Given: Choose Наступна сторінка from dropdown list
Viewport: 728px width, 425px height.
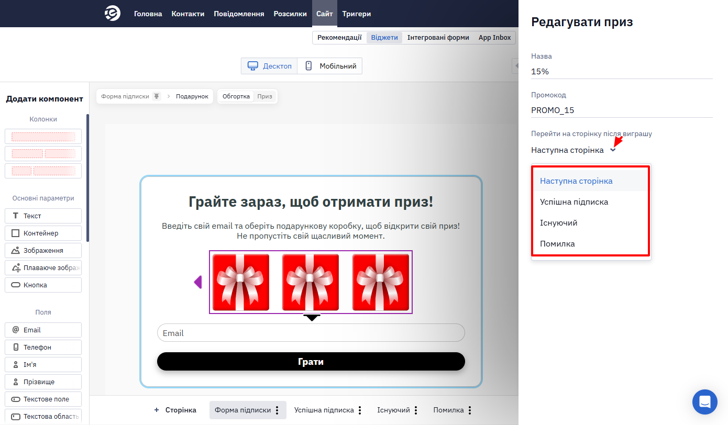Looking at the screenshot, I should (x=591, y=181).
